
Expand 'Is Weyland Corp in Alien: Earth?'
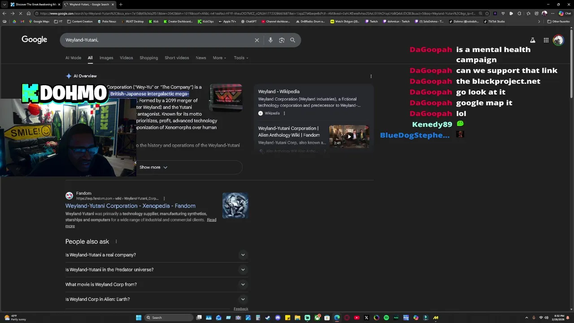[157, 299]
